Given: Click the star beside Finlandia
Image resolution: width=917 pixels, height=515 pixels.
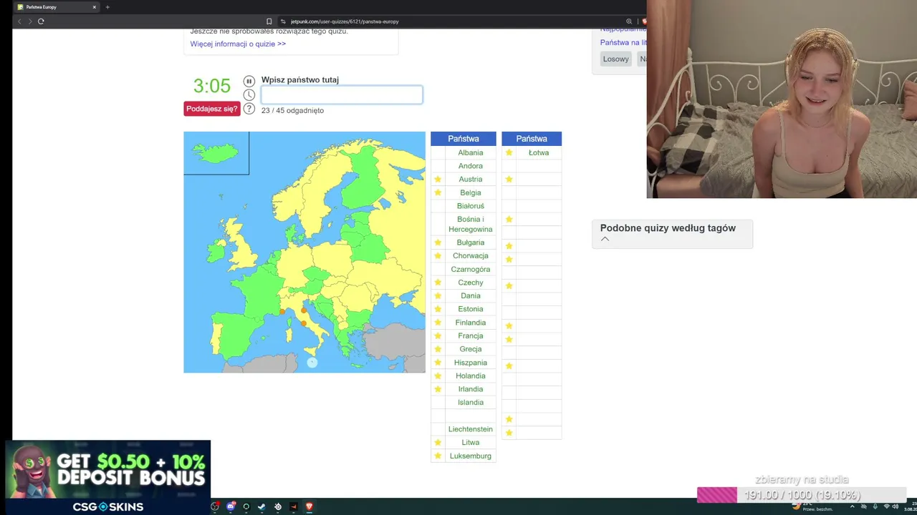Looking at the screenshot, I should coord(438,323).
